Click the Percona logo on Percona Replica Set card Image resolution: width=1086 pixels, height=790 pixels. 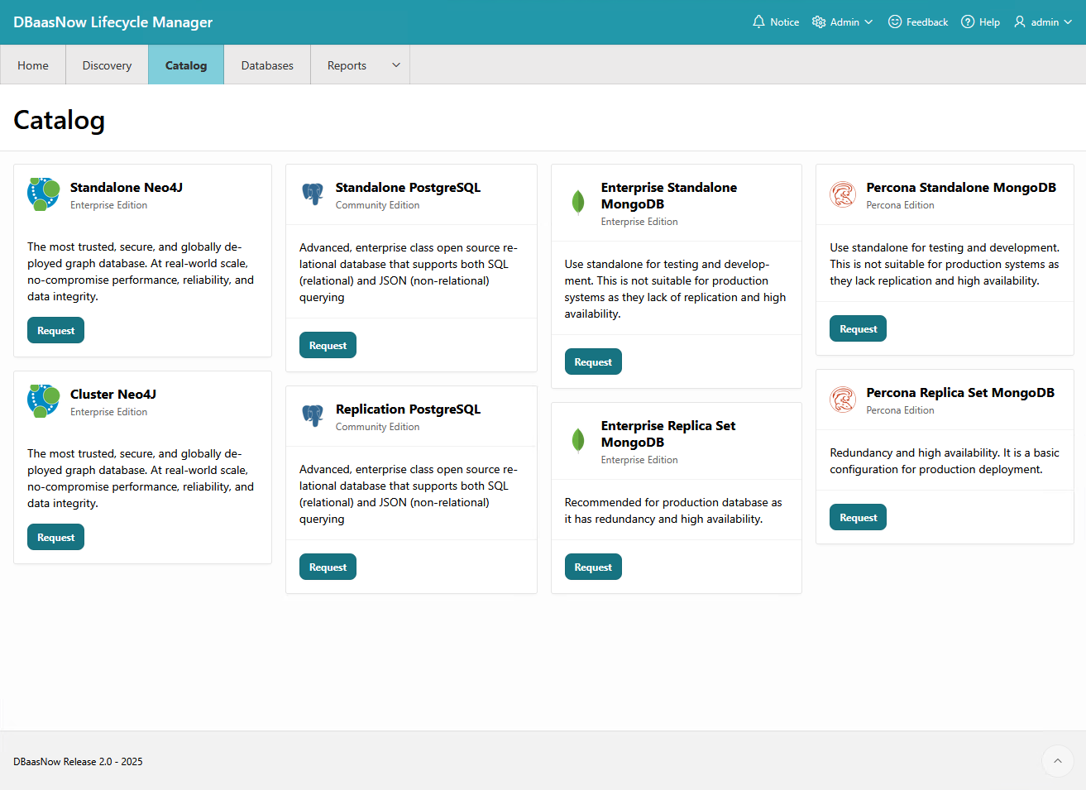coord(843,400)
